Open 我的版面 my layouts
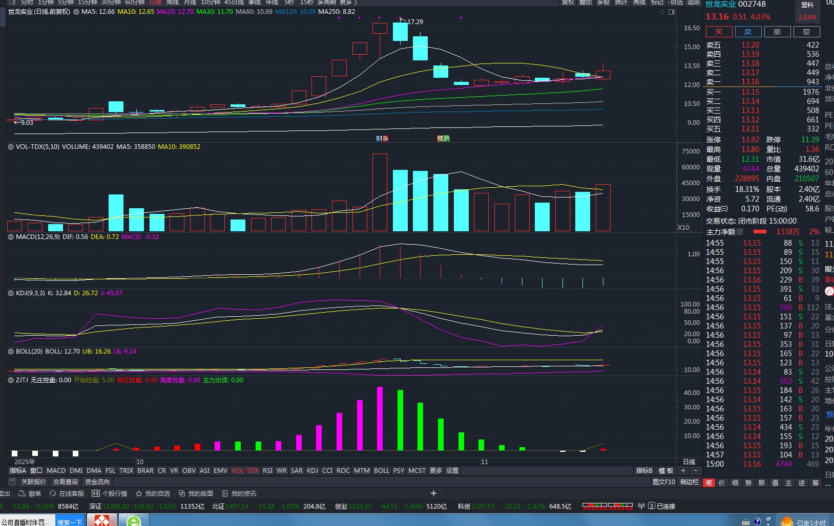Image resolution: width=834 pixels, height=526 pixels. (x=196, y=494)
